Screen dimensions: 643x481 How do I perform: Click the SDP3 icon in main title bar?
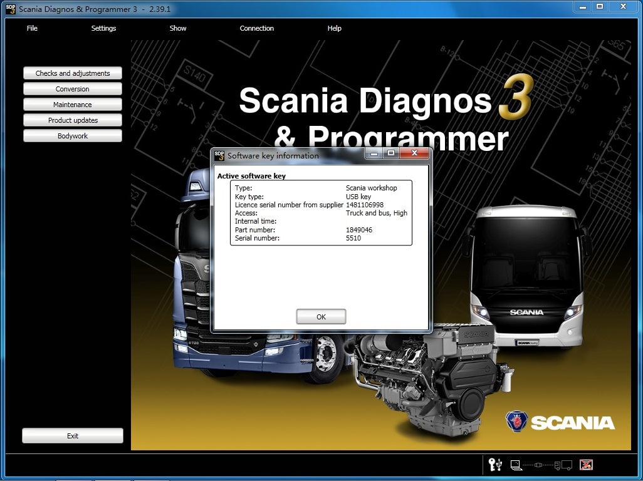click(11, 9)
